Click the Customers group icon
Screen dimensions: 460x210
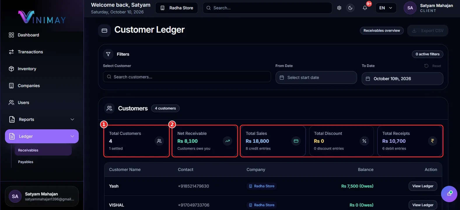pos(109,108)
